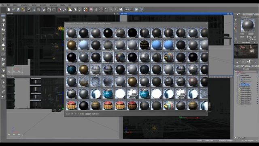Screen dimensions: 259x146
Task: Collapse the Main camera group node
Action: coord(238,75)
